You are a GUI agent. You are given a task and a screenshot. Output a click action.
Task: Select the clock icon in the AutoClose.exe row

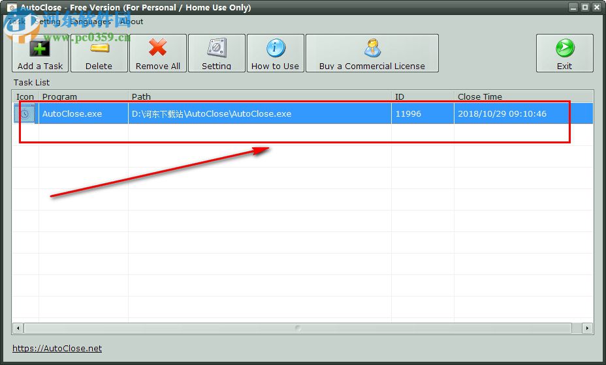click(25, 113)
